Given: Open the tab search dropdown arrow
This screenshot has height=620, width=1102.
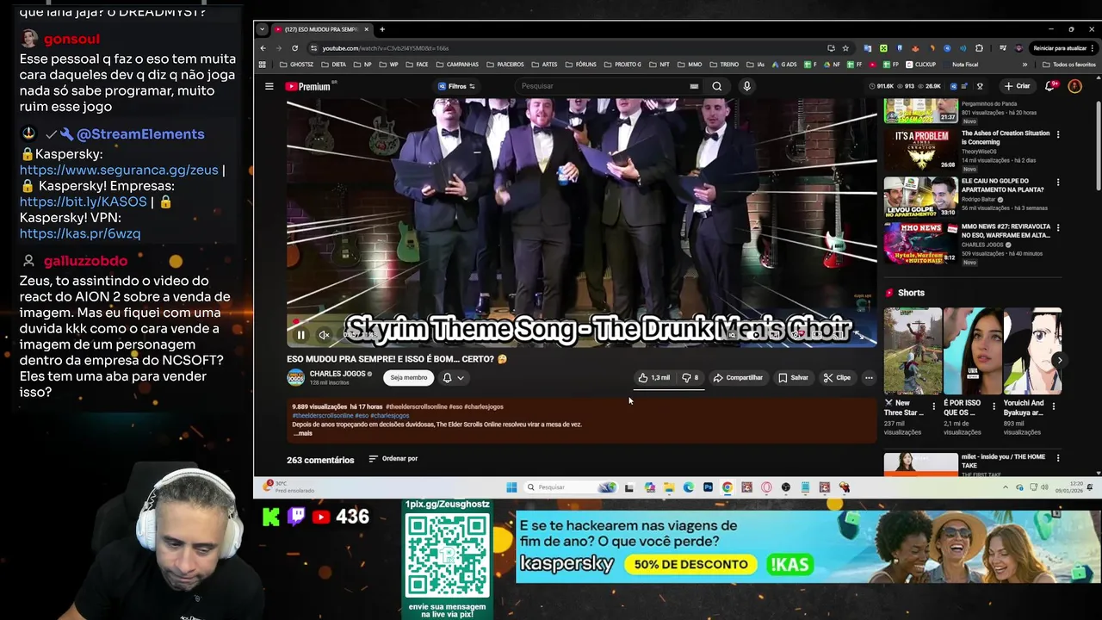Looking at the screenshot, I should click(262, 29).
